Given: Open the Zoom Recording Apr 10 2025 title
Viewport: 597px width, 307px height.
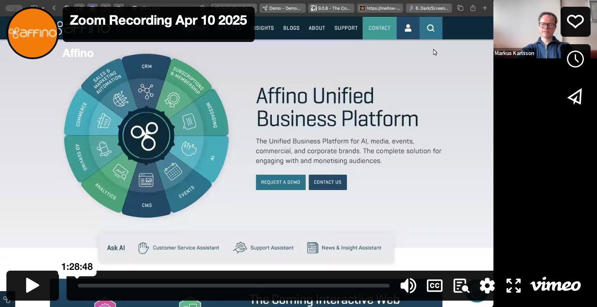Looking at the screenshot, I should click(x=158, y=20).
